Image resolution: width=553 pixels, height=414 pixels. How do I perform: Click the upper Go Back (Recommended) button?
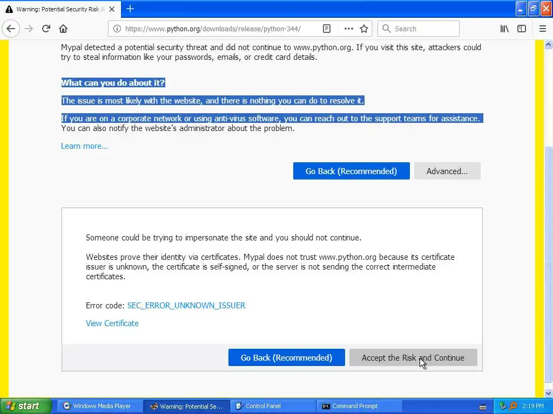tap(351, 171)
